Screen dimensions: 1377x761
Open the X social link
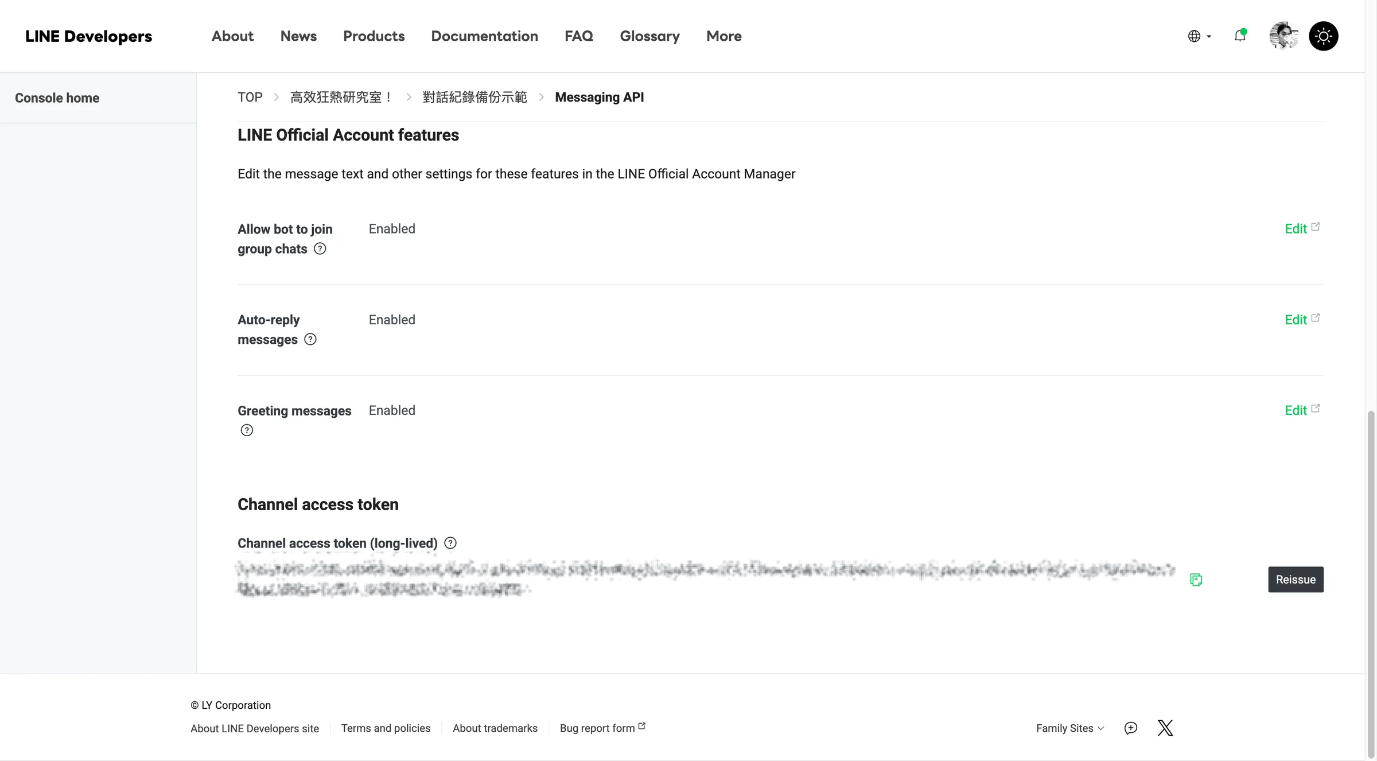tap(1165, 728)
